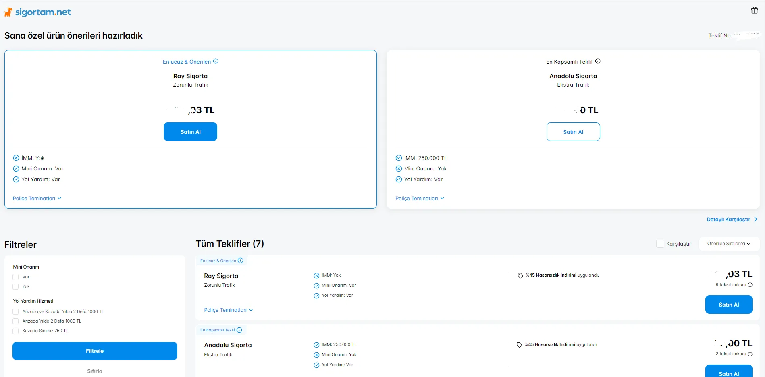Expand 'Poliçe Teminatları' in Ray Sigorta list row
The height and width of the screenshot is (377, 765).
pos(229,310)
